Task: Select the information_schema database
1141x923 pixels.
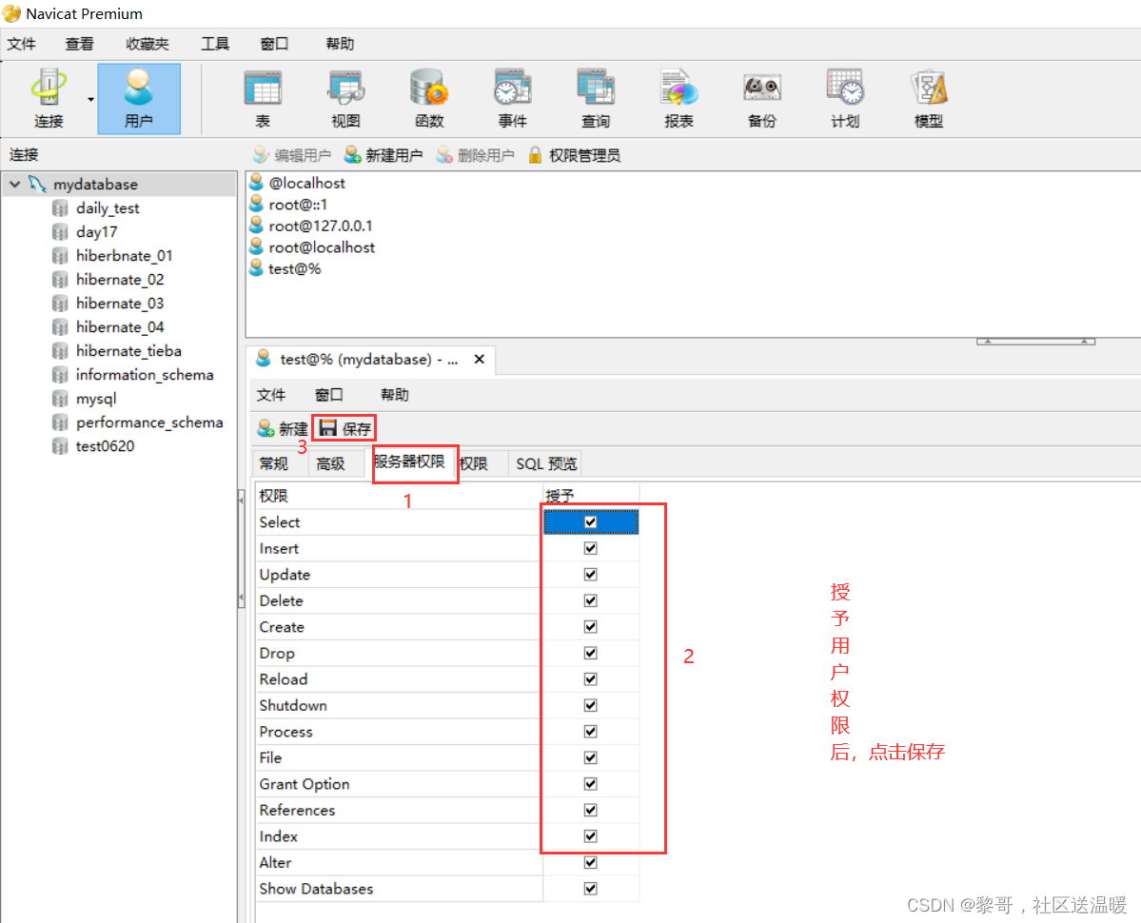Action: (144, 375)
